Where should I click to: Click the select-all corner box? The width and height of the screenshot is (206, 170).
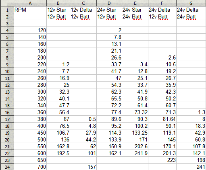(7, 3)
